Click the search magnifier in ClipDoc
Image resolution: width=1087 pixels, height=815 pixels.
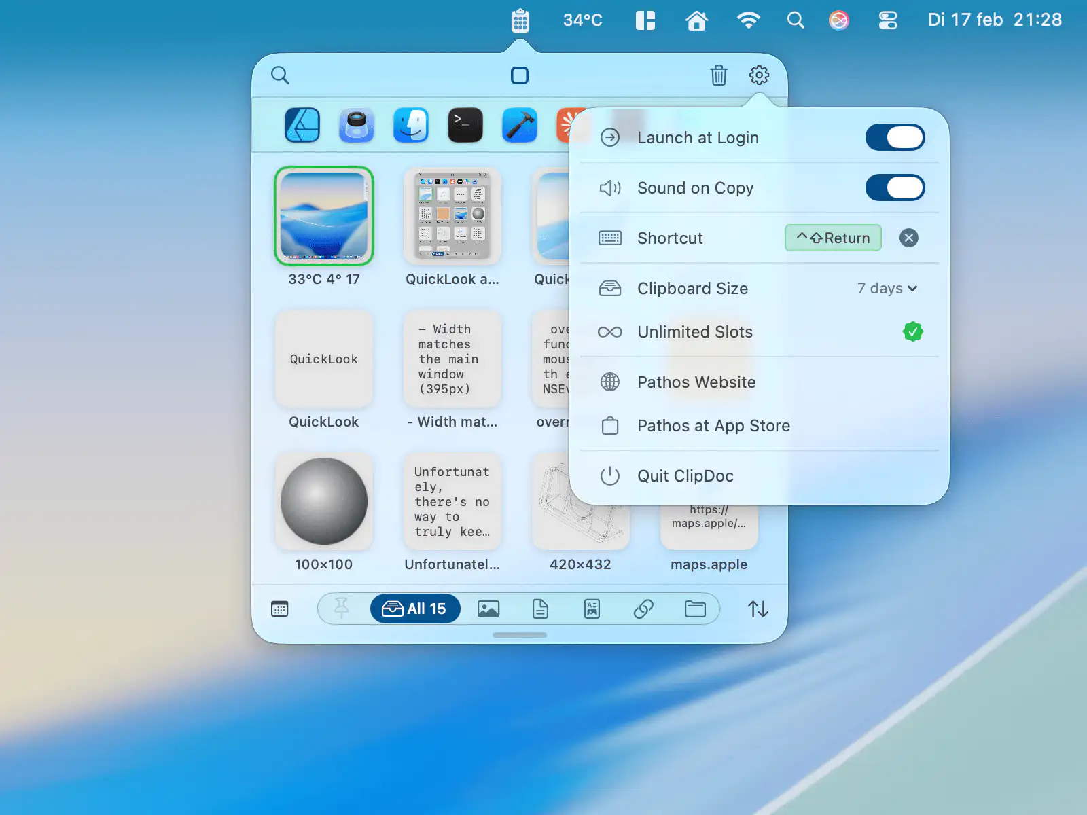(x=280, y=75)
